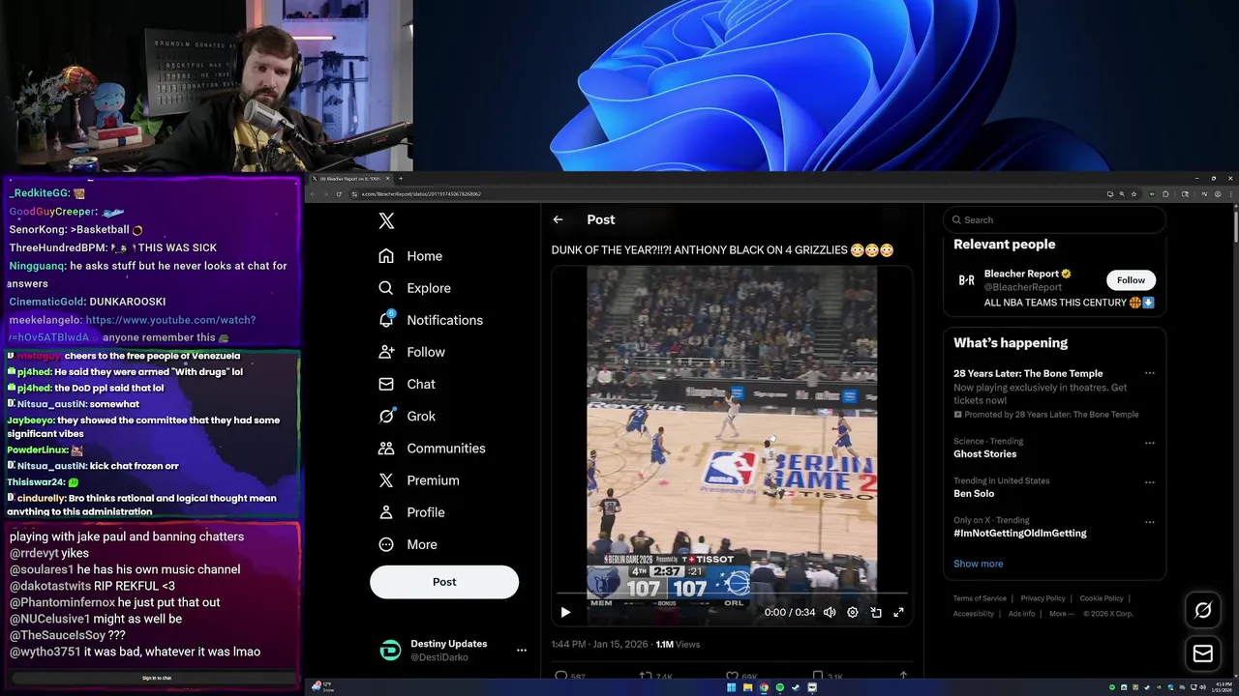Open Premium in the sidebar
Image resolution: width=1239 pixels, height=696 pixels.
(419, 480)
